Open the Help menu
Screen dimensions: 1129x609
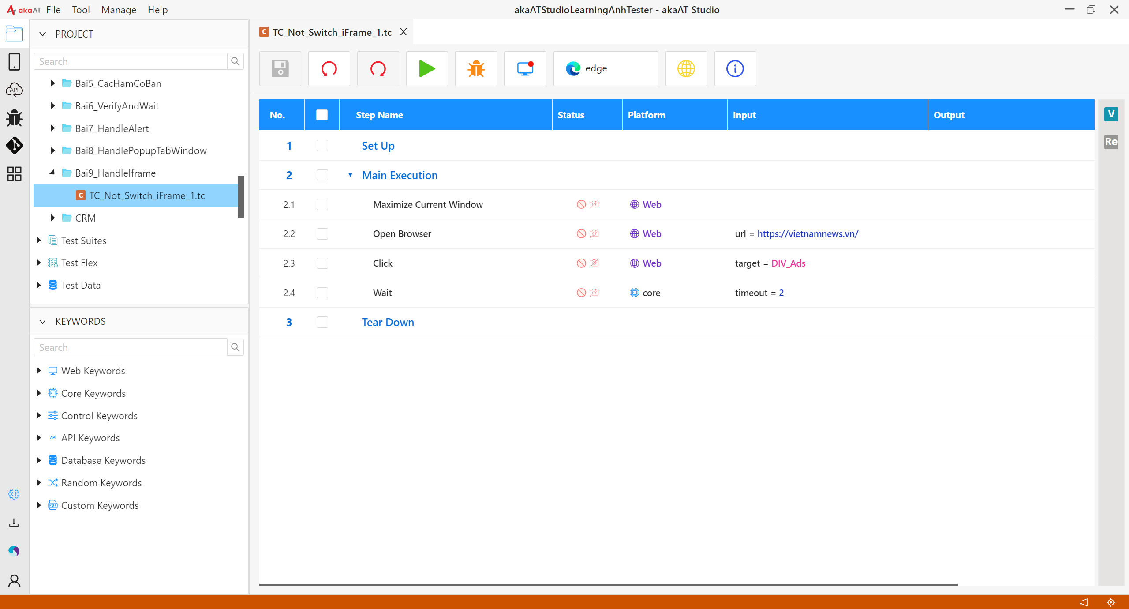click(x=157, y=10)
